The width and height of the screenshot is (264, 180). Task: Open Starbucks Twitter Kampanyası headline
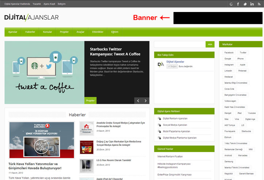[x=115, y=52]
